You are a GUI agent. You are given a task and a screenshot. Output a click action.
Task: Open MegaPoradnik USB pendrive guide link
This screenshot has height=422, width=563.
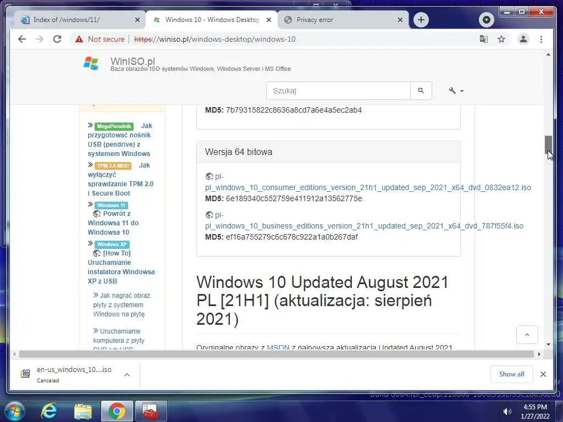pos(119,145)
